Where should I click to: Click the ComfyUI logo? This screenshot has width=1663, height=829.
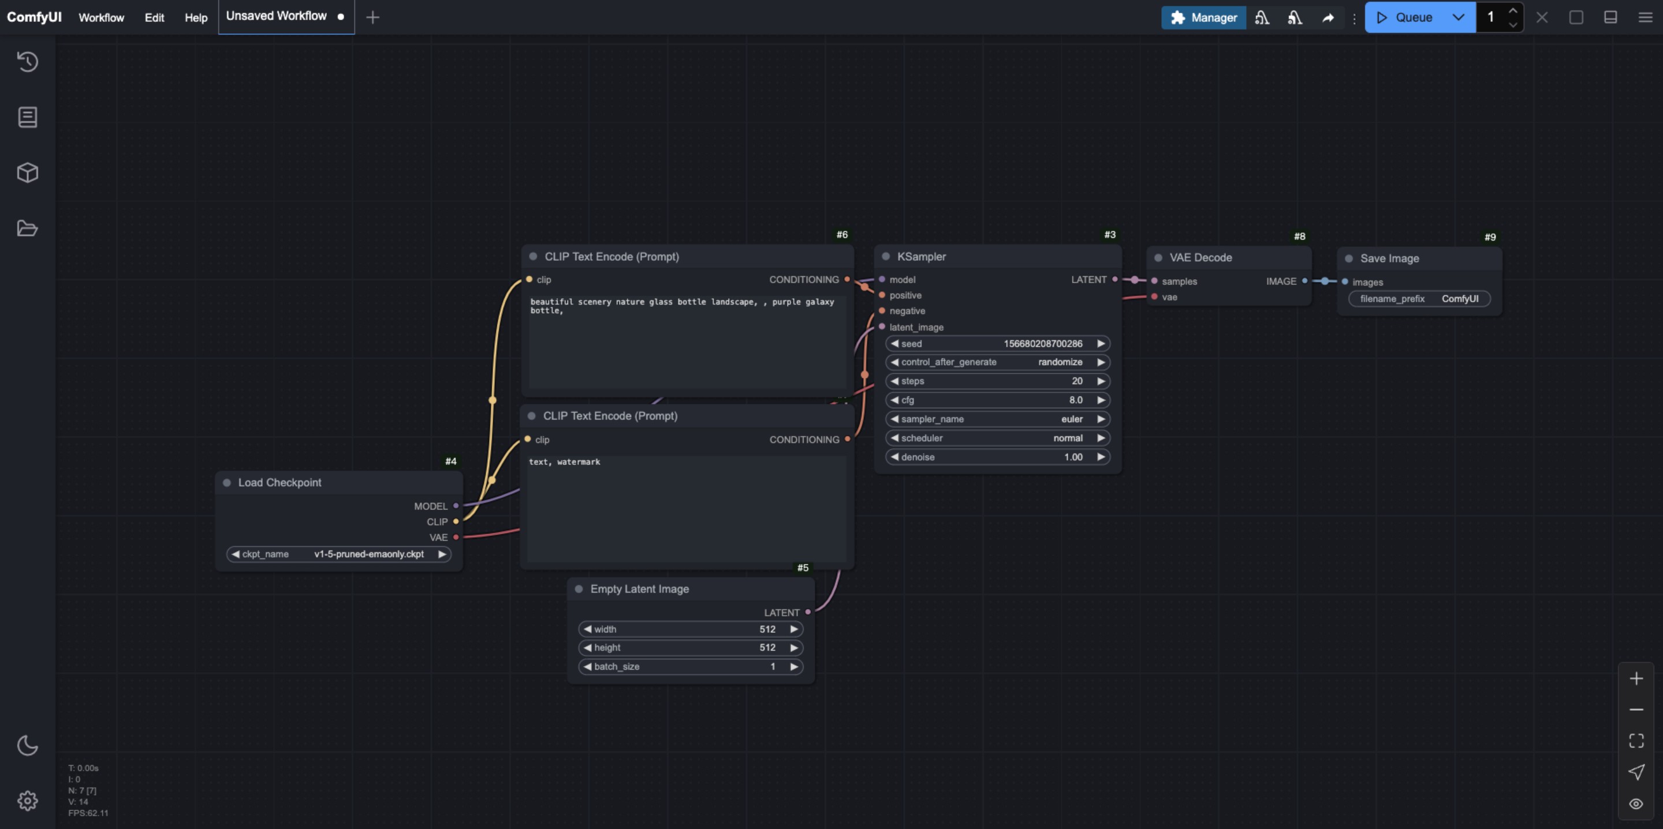click(x=34, y=17)
